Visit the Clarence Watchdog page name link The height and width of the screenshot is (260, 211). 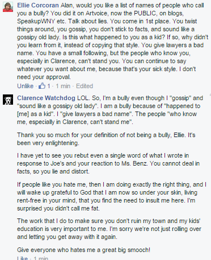[x=46, y=98]
